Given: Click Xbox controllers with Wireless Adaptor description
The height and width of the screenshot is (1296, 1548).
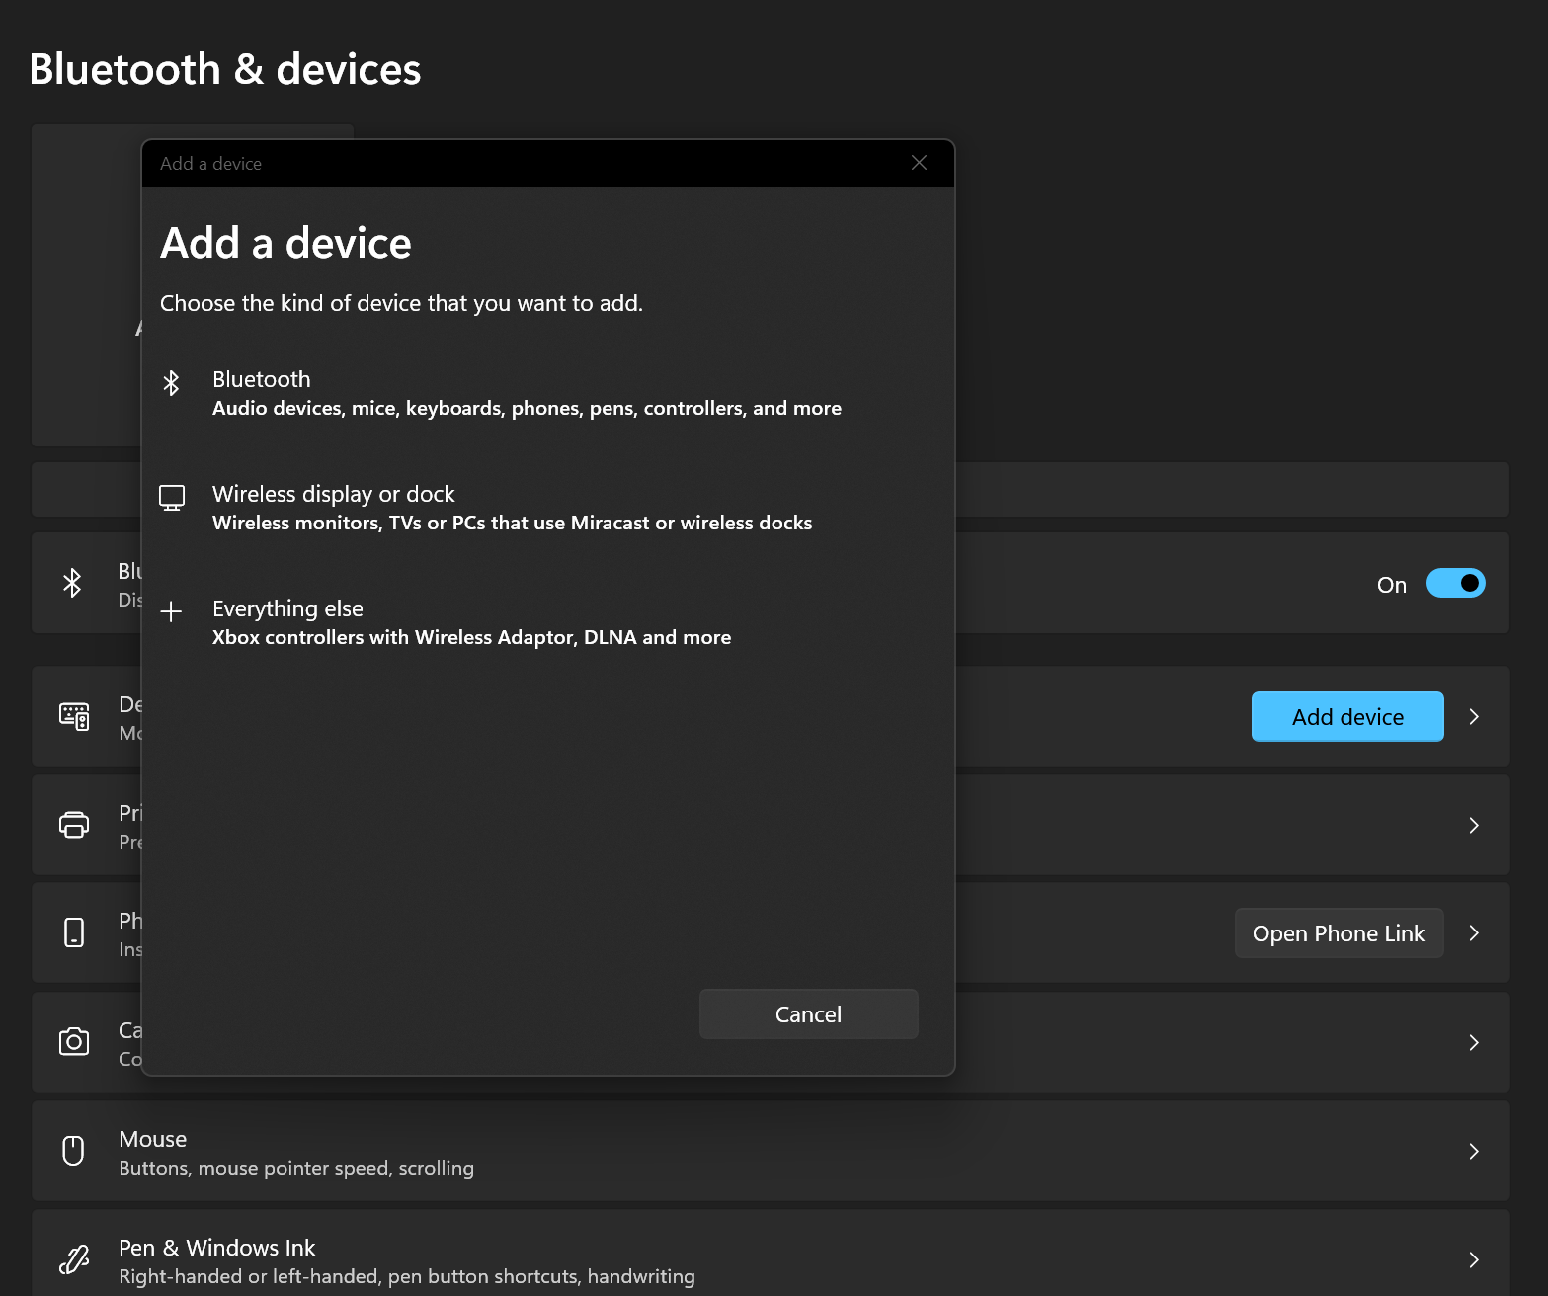Looking at the screenshot, I should (471, 637).
